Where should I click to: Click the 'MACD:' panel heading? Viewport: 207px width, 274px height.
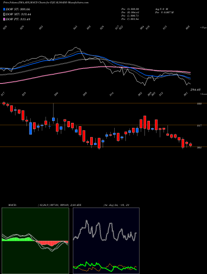click(x=12, y=205)
